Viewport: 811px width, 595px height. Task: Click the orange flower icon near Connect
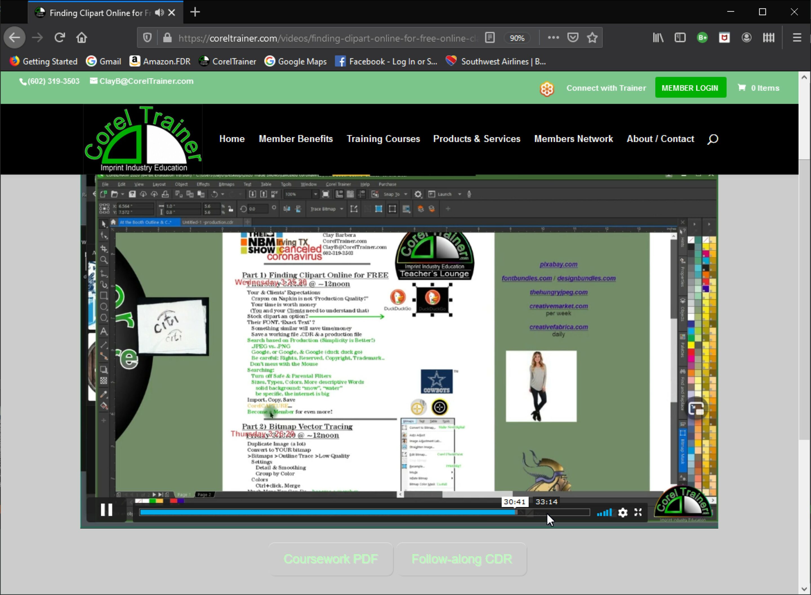point(547,89)
